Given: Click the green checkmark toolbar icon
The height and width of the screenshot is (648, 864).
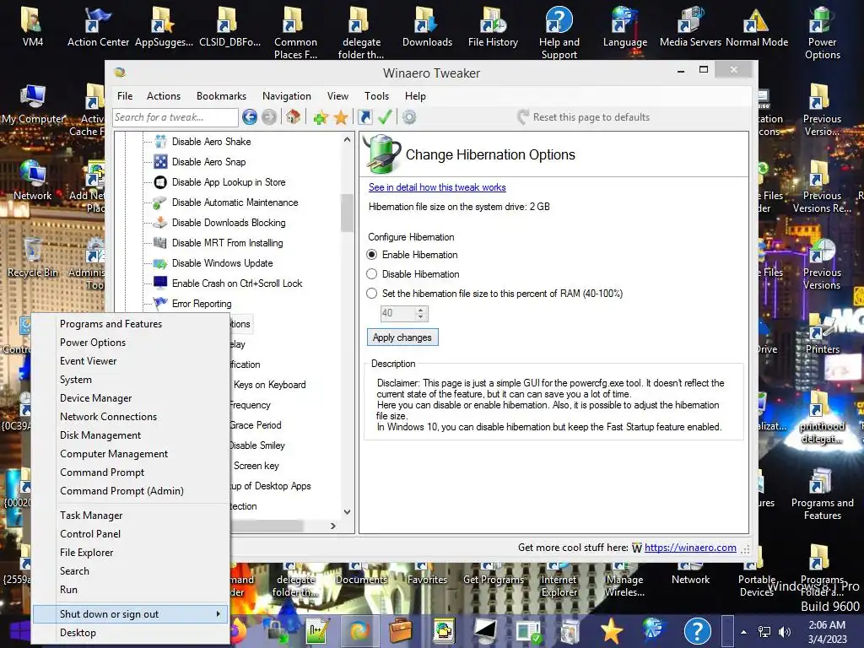Looking at the screenshot, I should pyautogui.click(x=385, y=116).
